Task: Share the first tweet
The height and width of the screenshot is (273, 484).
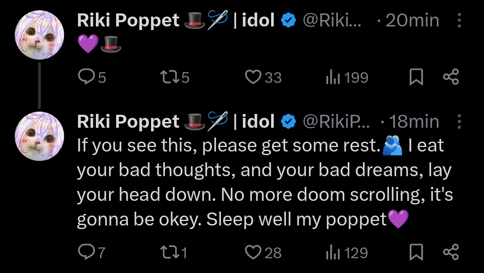Action: click(450, 78)
